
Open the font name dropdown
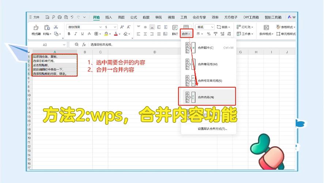101,27
